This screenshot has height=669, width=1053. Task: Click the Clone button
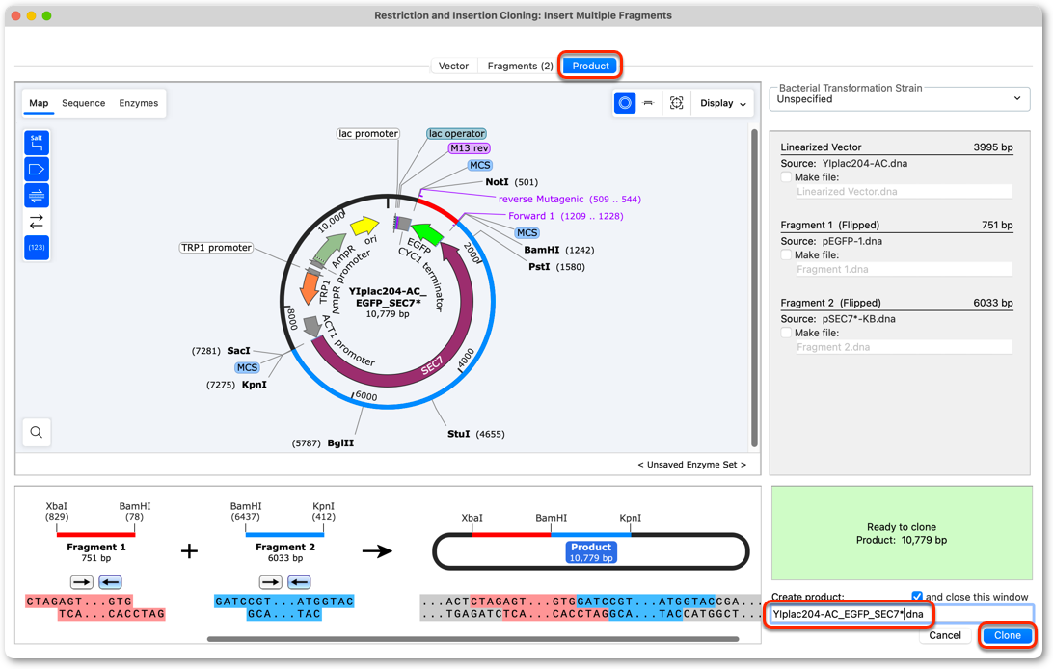pos(1008,635)
